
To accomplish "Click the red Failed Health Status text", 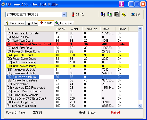I will (116, 113).
